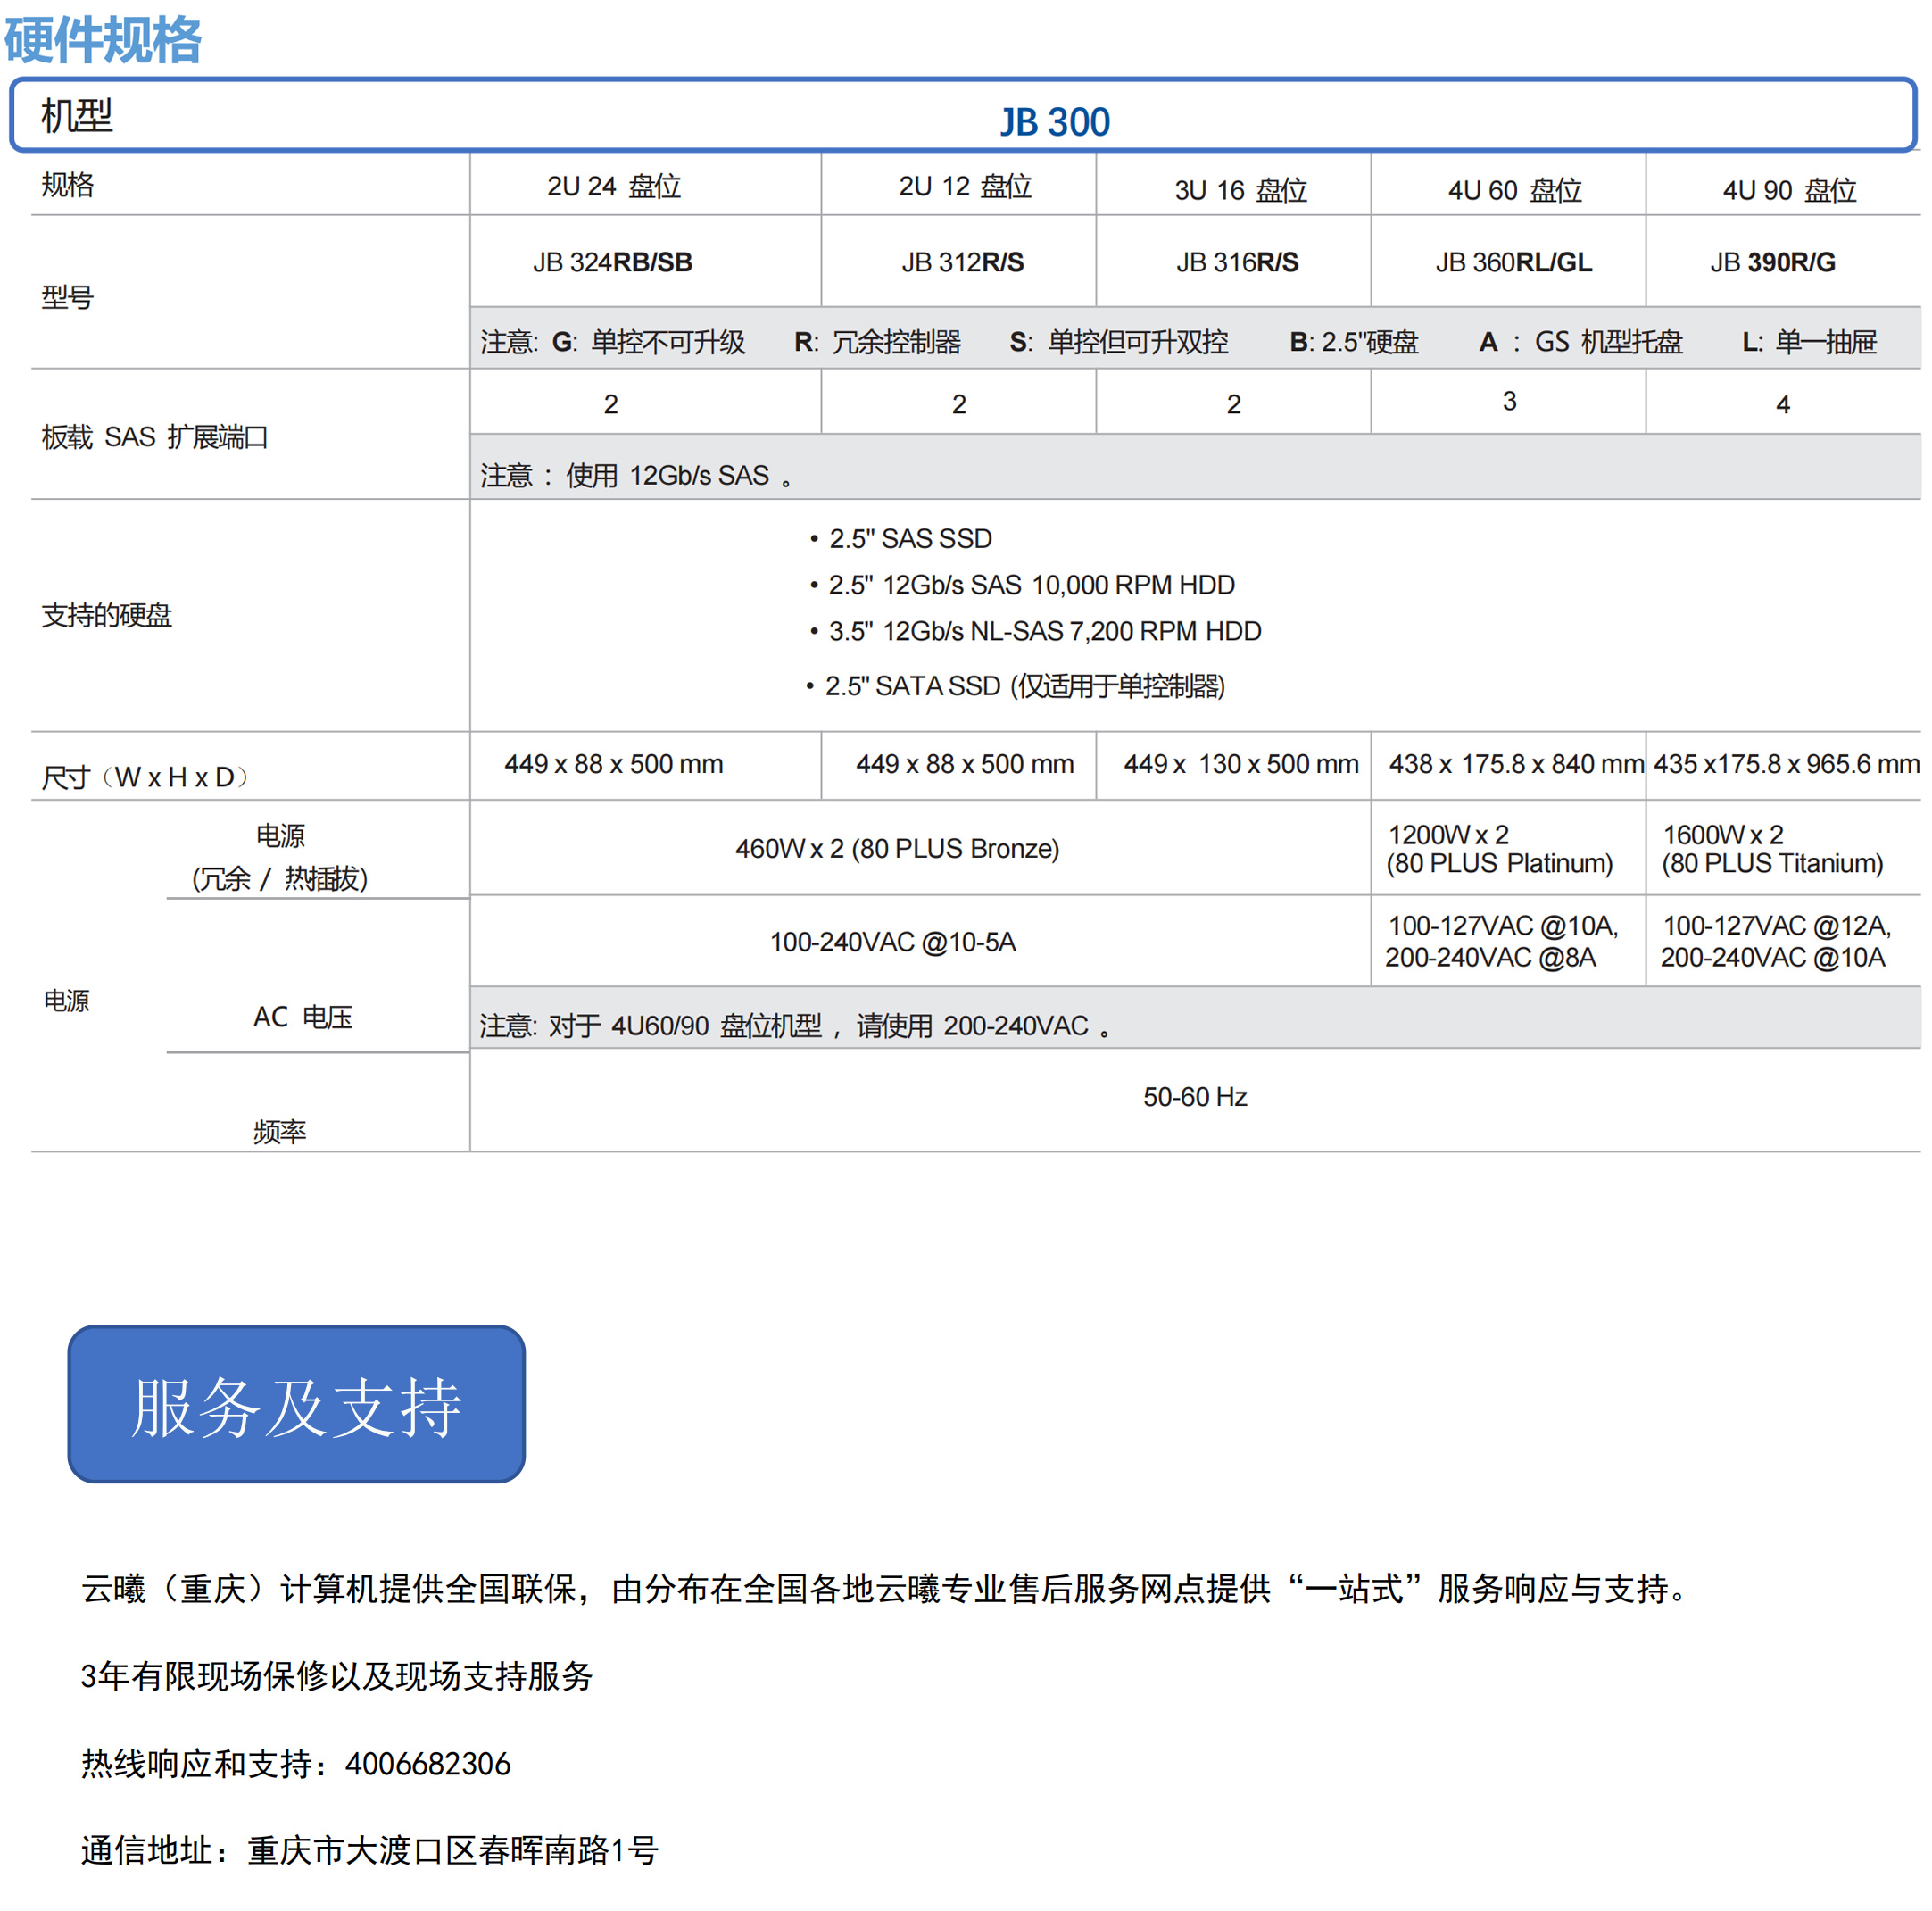Click the 规格 row label
This screenshot has width=1932, height=1911.
click(68, 185)
